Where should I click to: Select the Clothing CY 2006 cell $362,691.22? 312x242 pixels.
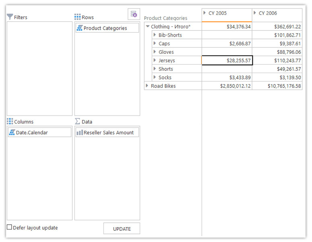point(277,26)
